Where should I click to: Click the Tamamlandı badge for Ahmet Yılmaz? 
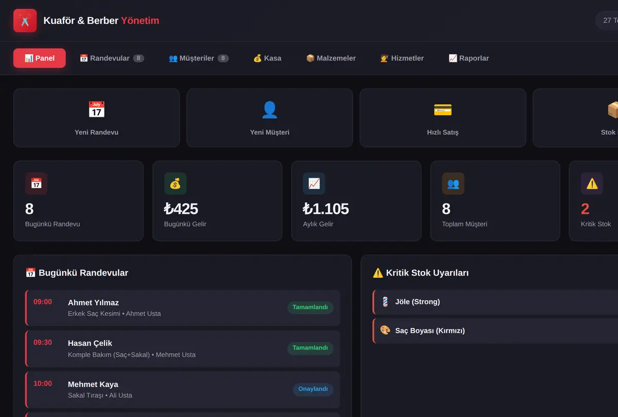(x=310, y=307)
